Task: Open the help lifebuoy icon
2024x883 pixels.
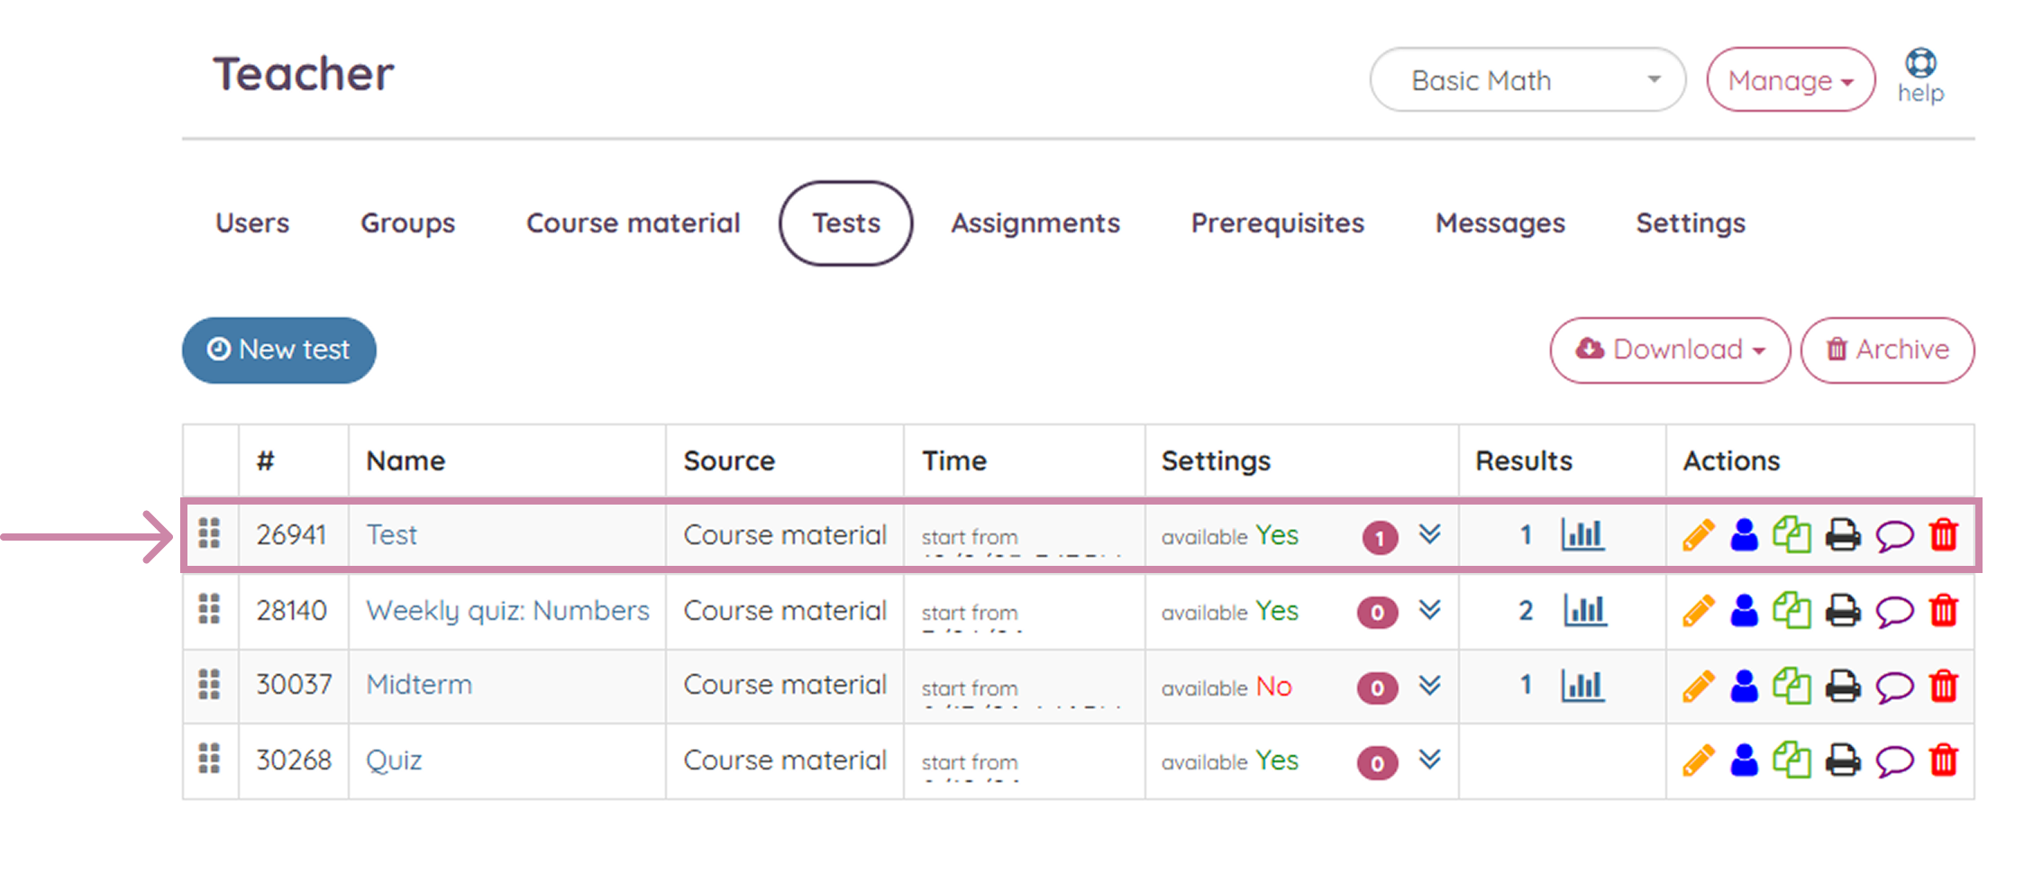Action: click(1920, 63)
